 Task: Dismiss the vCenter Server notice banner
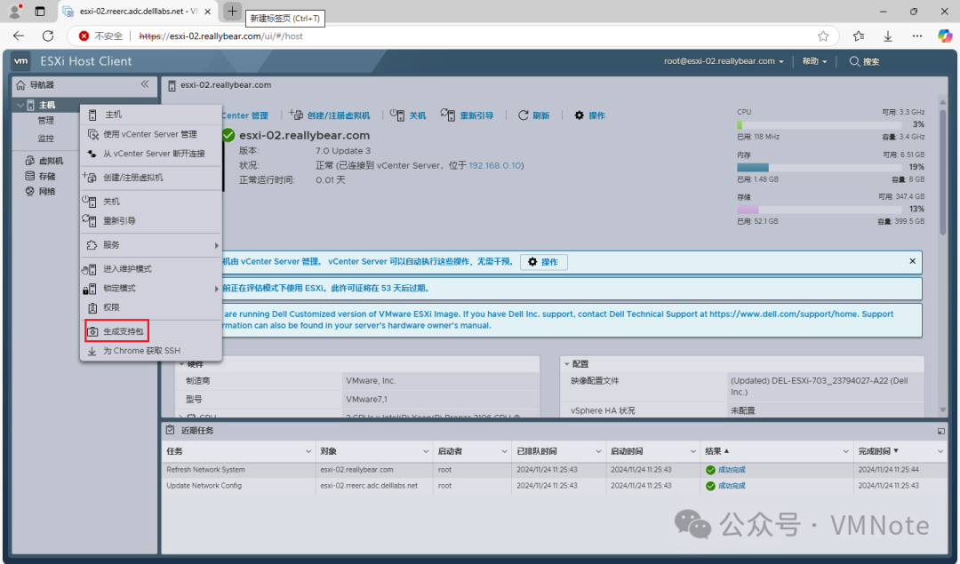tap(912, 261)
